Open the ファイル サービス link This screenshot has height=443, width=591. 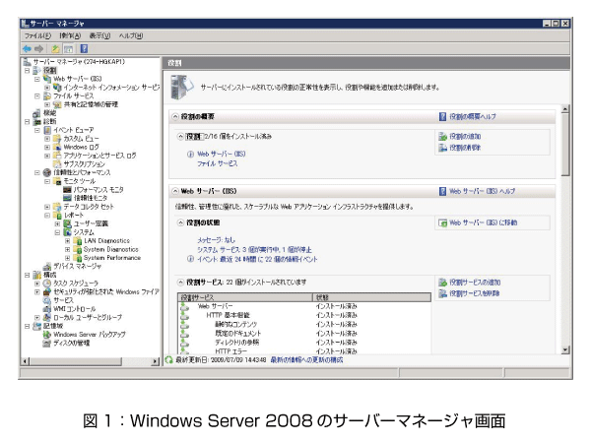click(x=218, y=163)
